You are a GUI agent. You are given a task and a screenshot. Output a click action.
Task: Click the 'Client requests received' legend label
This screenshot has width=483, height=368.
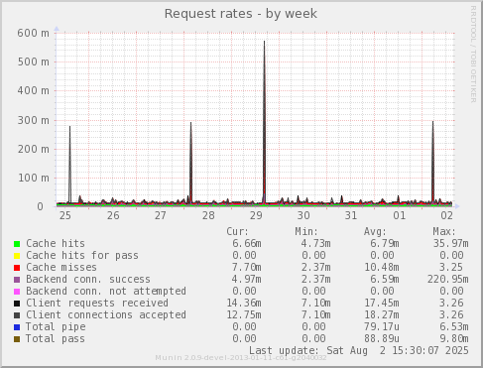[97, 303]
